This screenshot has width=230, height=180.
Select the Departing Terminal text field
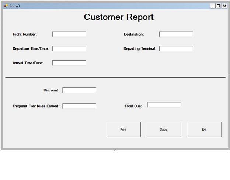click(176, 48)
